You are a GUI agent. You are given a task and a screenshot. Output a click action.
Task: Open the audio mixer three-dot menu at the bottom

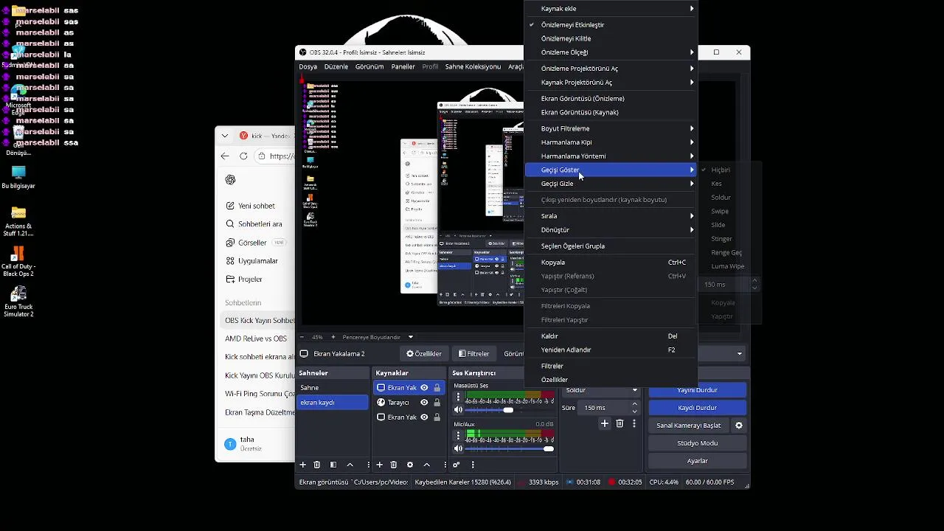click(473, 465)
